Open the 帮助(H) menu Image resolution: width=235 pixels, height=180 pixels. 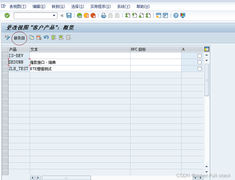click(143, 7)
